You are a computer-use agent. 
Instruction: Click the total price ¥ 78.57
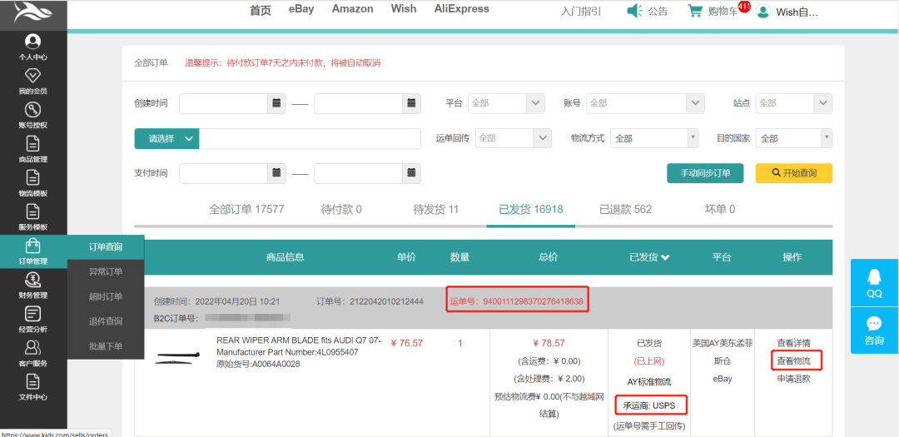[549, 343]
